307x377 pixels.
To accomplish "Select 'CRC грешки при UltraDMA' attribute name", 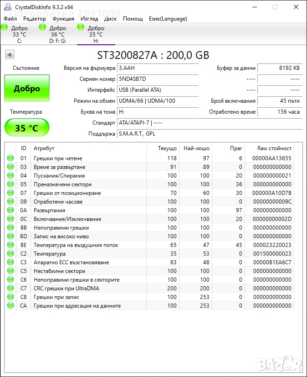I will (x=67, y=288).
